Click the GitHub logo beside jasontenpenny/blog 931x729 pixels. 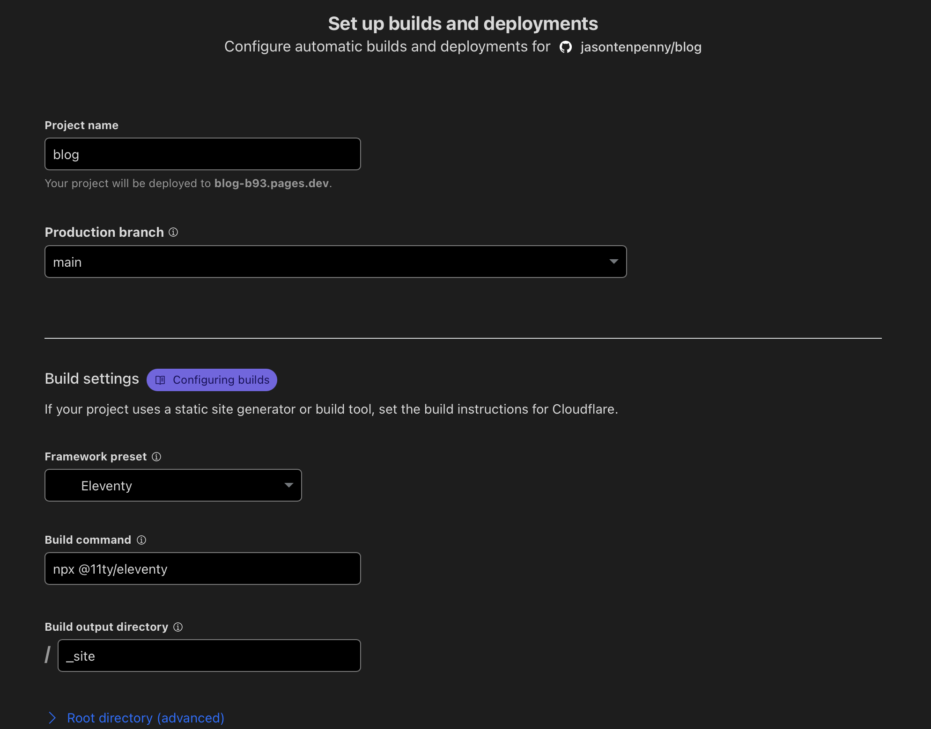[566, 47]
